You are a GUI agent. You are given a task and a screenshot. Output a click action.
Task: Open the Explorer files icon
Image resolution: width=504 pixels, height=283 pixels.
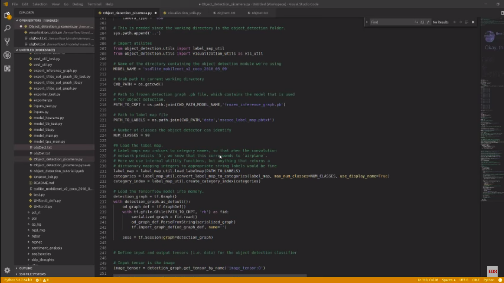(7, 15)
